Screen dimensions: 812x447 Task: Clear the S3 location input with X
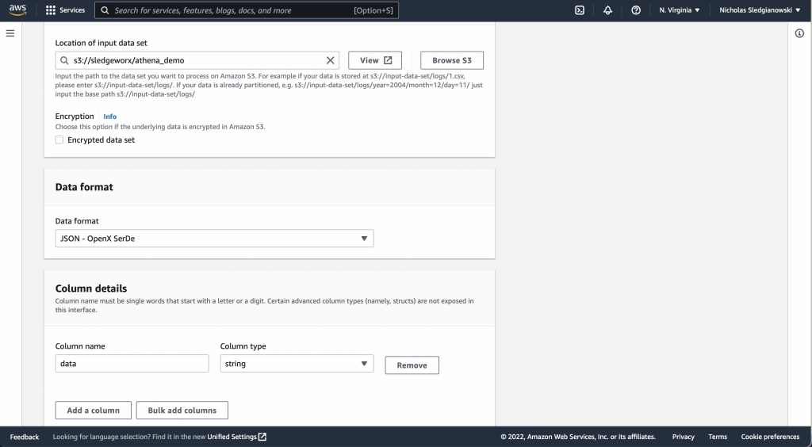click(x=331, y=60)
